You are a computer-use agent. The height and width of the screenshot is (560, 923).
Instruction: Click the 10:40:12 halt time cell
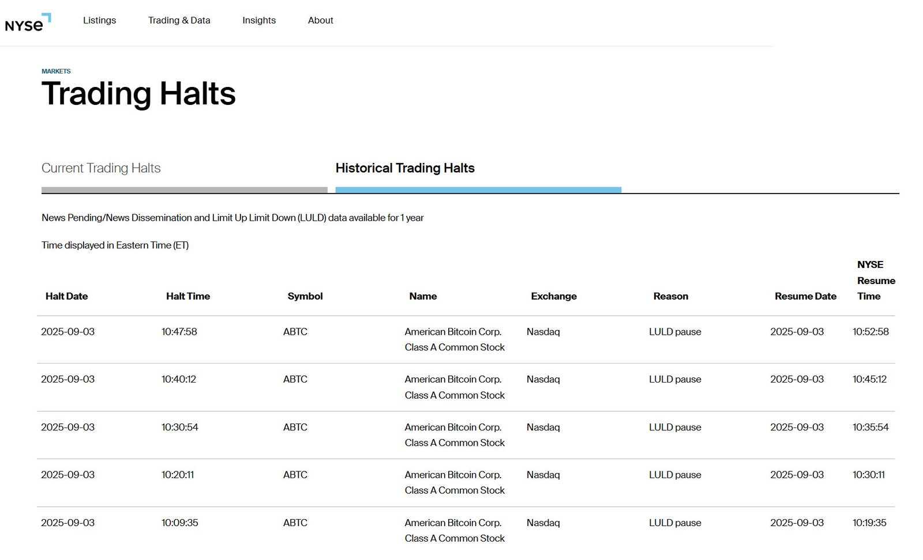pyautogui.click(x=179, y=380)
